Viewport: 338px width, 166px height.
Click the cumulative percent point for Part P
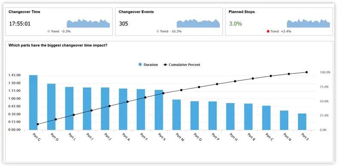click(x=217, y=84)
